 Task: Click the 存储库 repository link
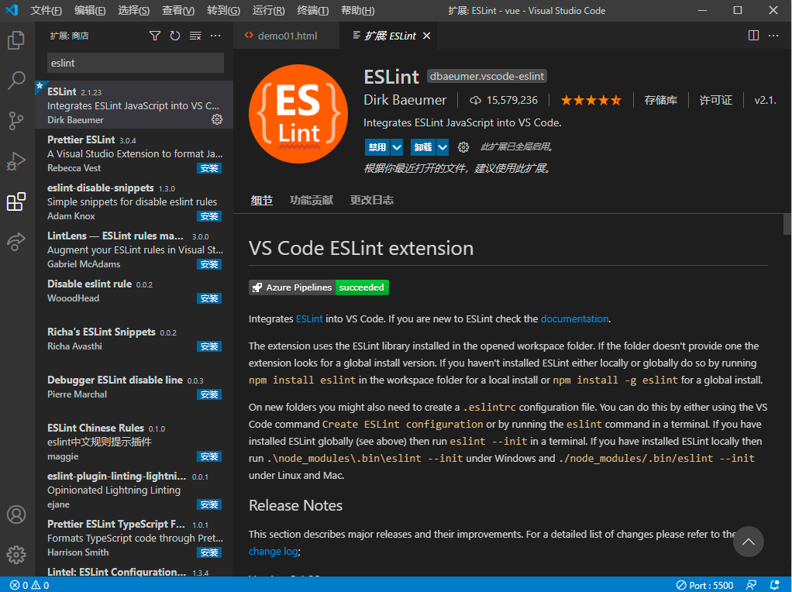[x=661, y=101]
